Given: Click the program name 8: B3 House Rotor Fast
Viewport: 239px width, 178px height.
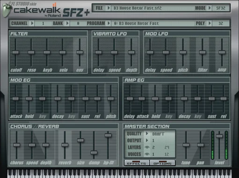Looking at the screenshot, I should point(137,23).
